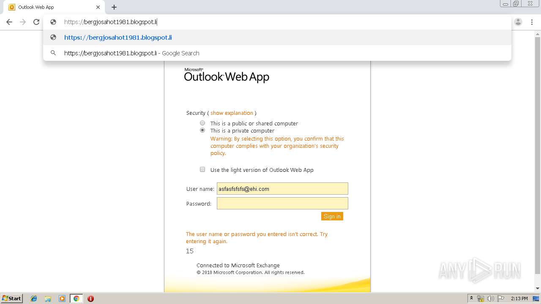This screenshot has height=304, width=541.
Task: Click the Password field
Action: pos(282,204)
